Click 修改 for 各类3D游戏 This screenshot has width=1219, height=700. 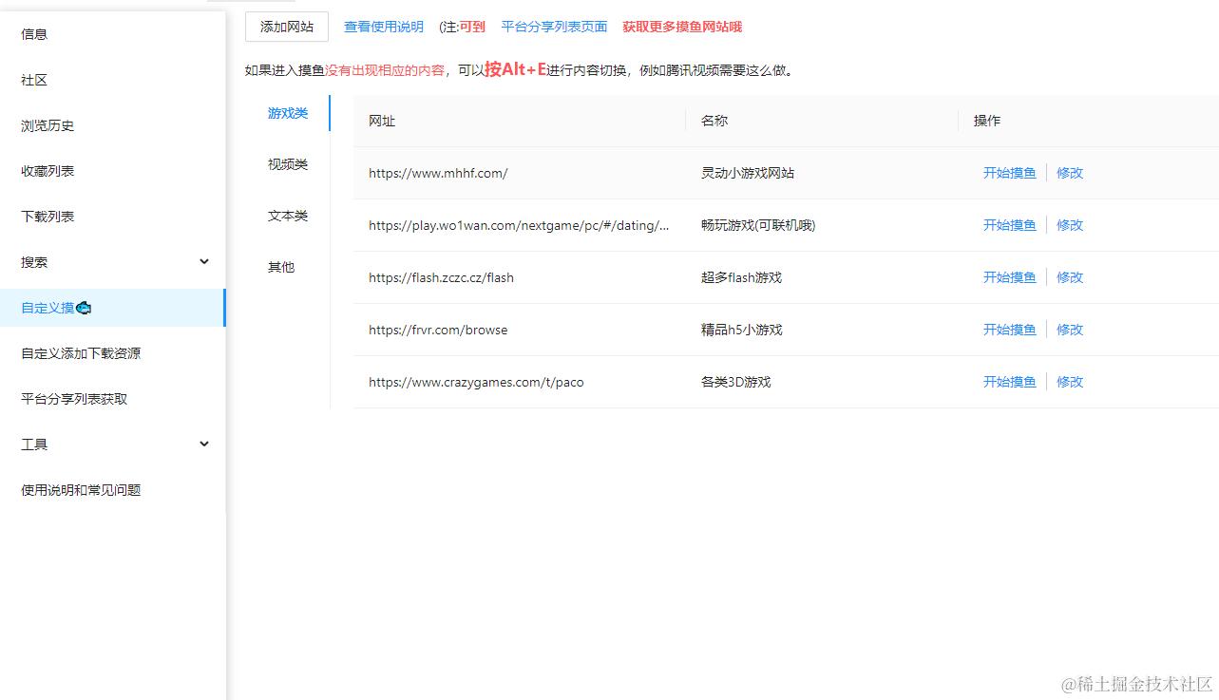(x=1070, y=382)
